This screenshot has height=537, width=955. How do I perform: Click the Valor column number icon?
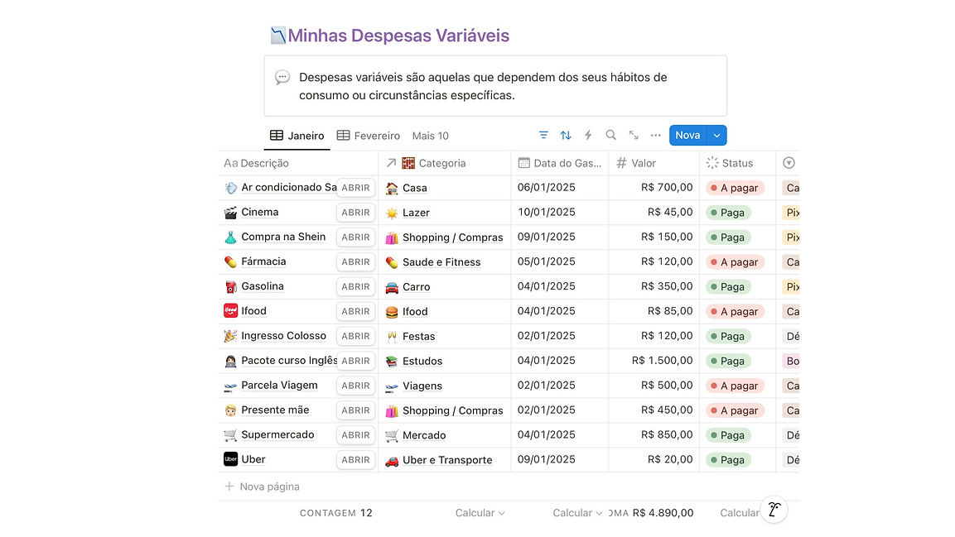point(620,163)
